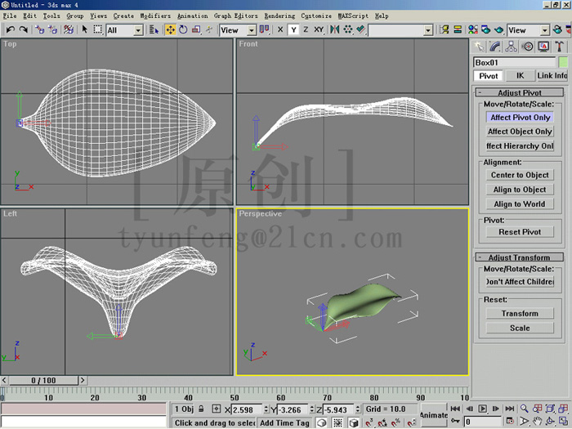Open the Utilities hammer panel tab

559,47
